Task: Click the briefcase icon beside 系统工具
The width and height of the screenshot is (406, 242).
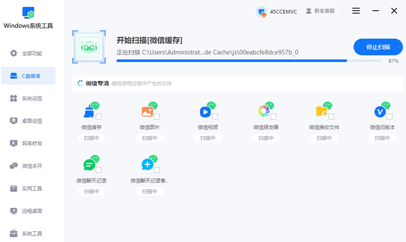Action: (x=14, y=233)
